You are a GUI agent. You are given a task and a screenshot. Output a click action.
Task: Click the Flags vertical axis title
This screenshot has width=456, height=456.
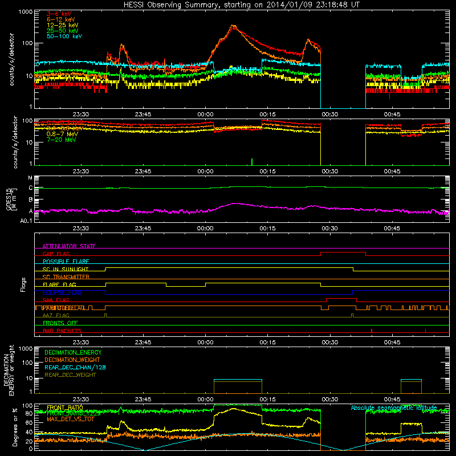tap(23, 284)
